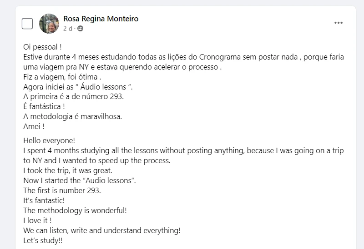364x249 pixels.
Task: Open the author name link in the post header
Action: [x=101, y=19]
